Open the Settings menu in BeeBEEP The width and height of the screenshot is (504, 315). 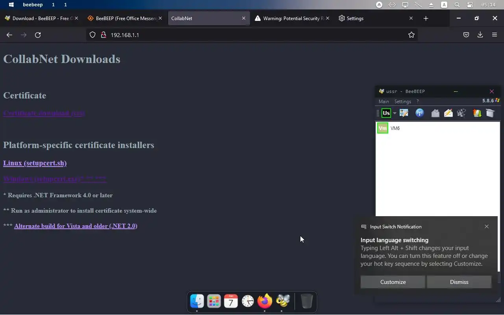tap(403, 102)
